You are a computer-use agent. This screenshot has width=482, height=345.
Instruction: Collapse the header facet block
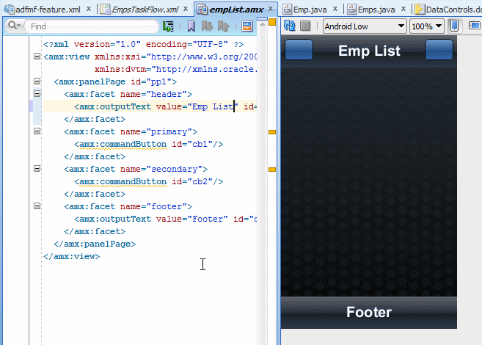(x=37, y=93)
